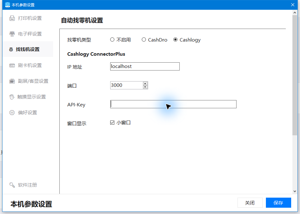Toggle the 小窗口 checkbox
Screen dimensions: 300x214
(x=112, y=123)
